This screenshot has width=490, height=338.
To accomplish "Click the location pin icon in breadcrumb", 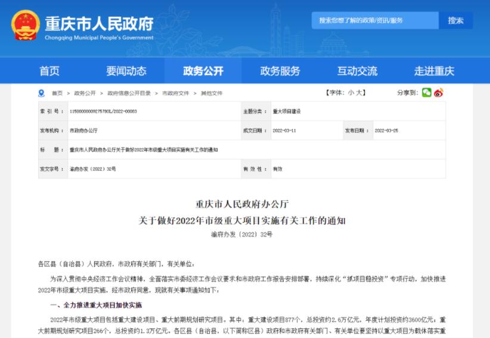I will [x=41, y=93].
